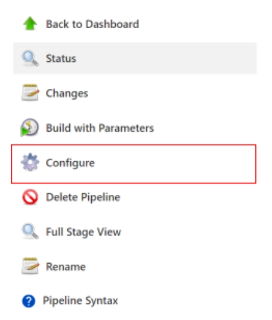Click the red Delete Pipeline prohibition icon
Screen dimensions: 272x320
(30, 197)
